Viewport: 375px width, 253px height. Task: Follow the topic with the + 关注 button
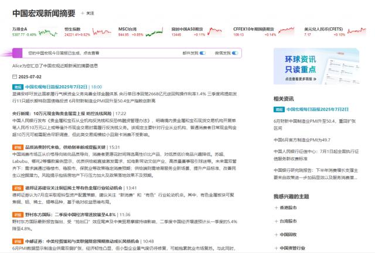tap(89, 12)
